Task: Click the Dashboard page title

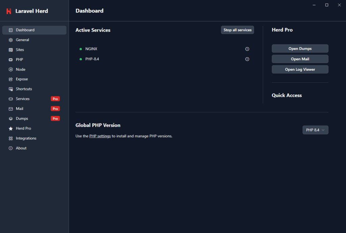Action: [x=89, y=11]
